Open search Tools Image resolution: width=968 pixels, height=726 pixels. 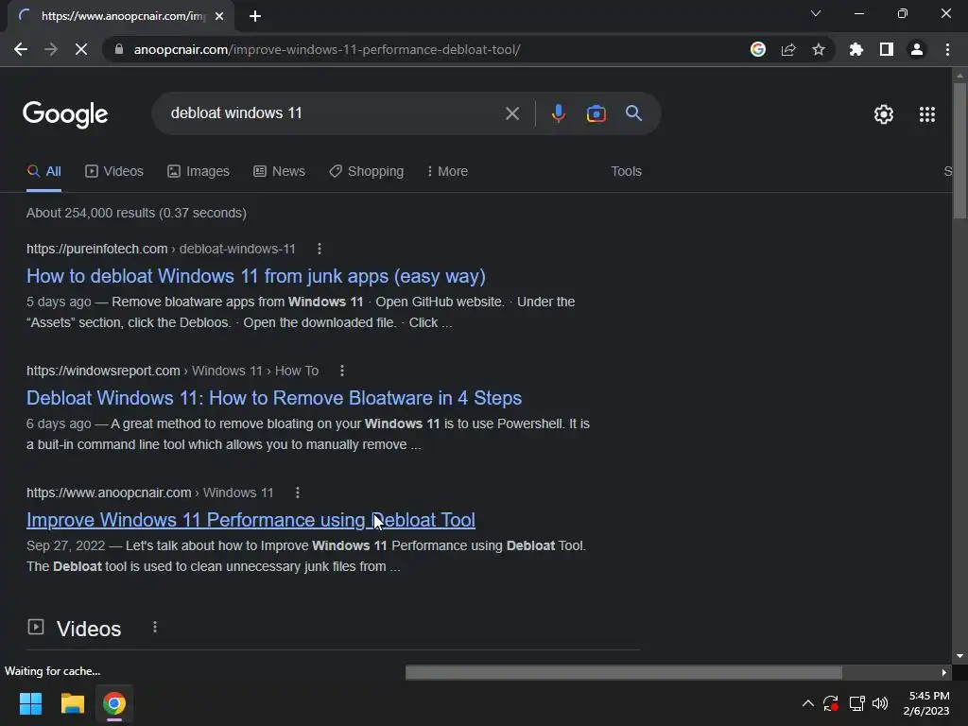pos(626,172)
